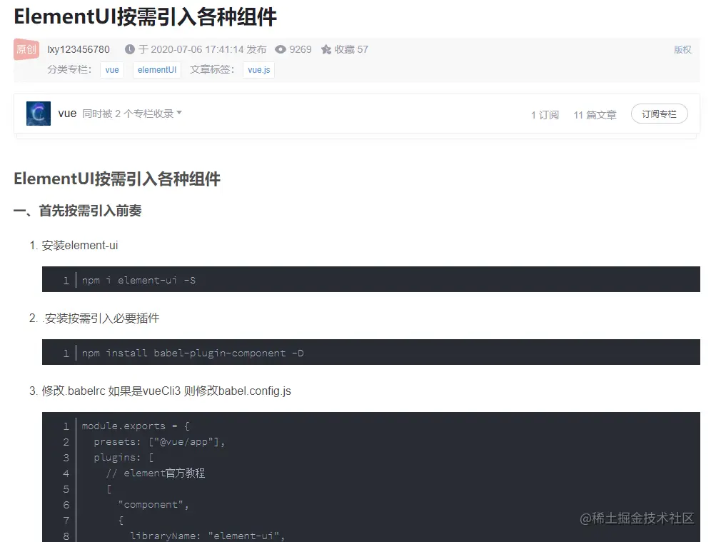This screenshot has height=542, width=711.
Task: Click code line npm i element-ui -S
Action: (138, 281)
